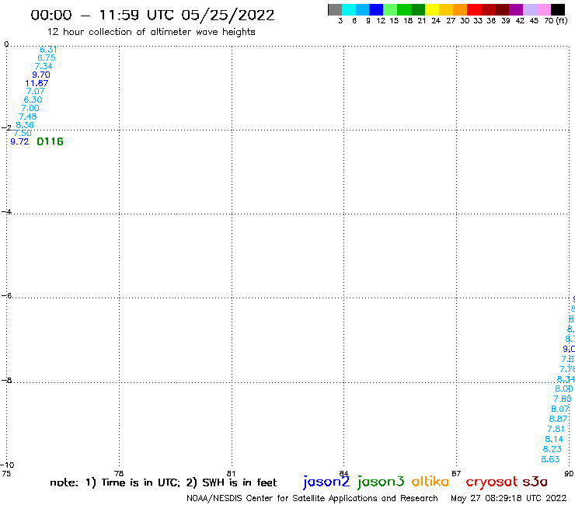Click the wave height value 7.50
The image size is (575, 505).
[x=23, y=134]
